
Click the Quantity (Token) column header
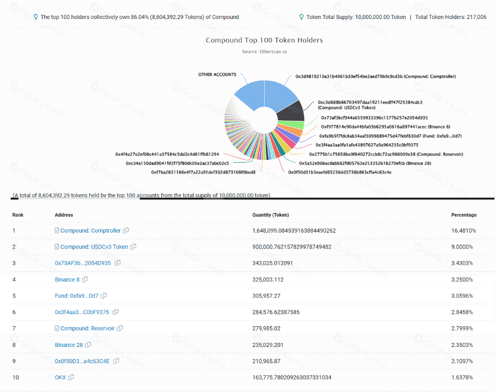point(271,215)
